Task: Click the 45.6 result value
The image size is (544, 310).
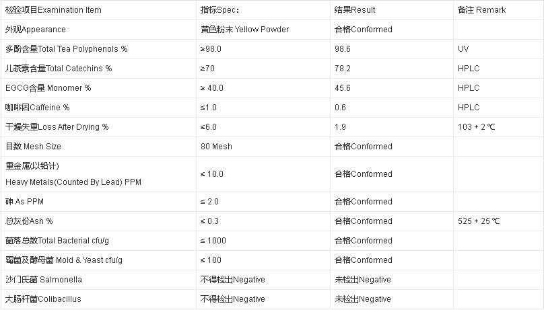Action: [x=343, y=88]
